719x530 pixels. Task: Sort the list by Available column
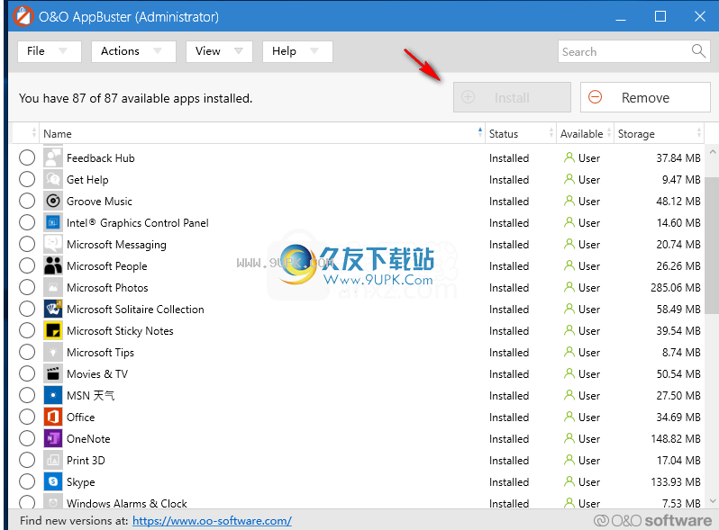coord(586,133)
